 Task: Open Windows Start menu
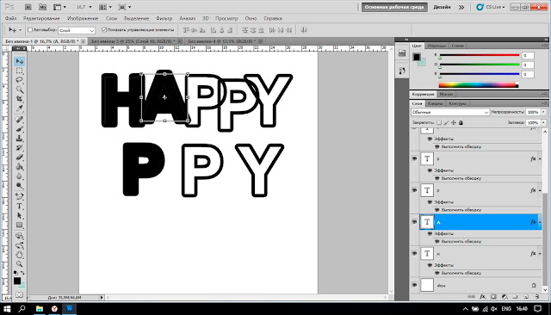[x=7, y=309]
